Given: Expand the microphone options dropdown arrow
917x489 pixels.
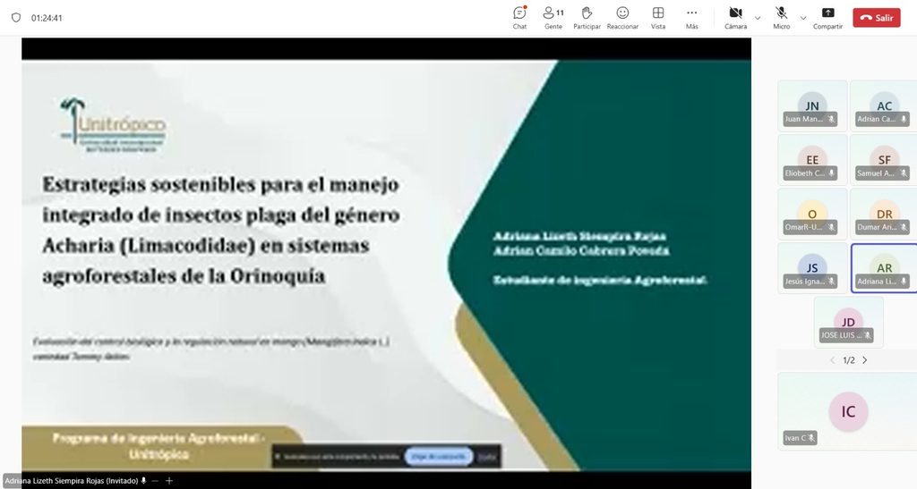Looking at the screenshot, I should [x=803, y=18].
